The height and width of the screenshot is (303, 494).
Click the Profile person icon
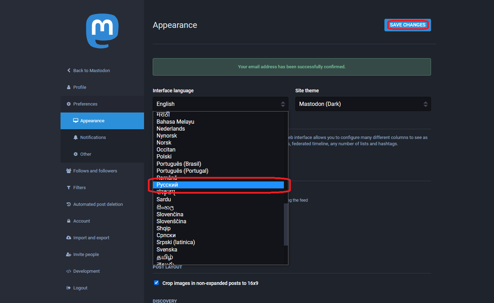coord(69,87)
